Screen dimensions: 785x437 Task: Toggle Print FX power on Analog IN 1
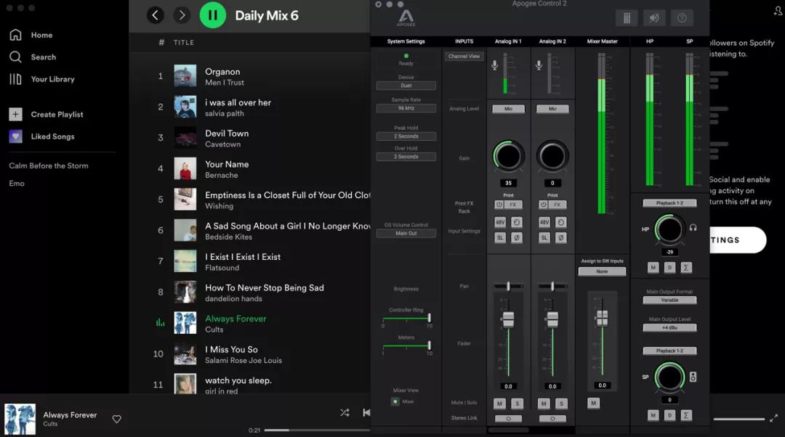pos(499,205)
